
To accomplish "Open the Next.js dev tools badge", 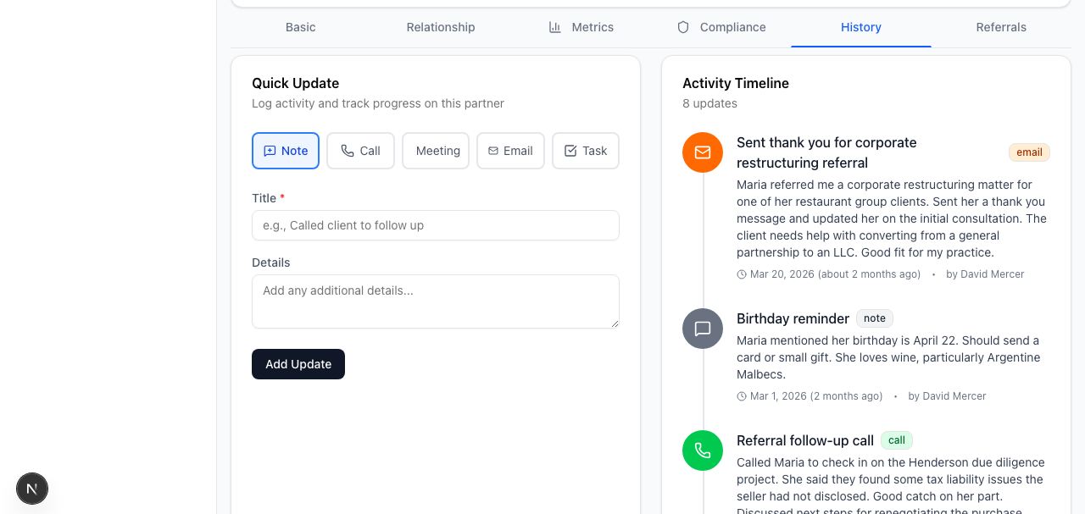I will tap(32, 489).
